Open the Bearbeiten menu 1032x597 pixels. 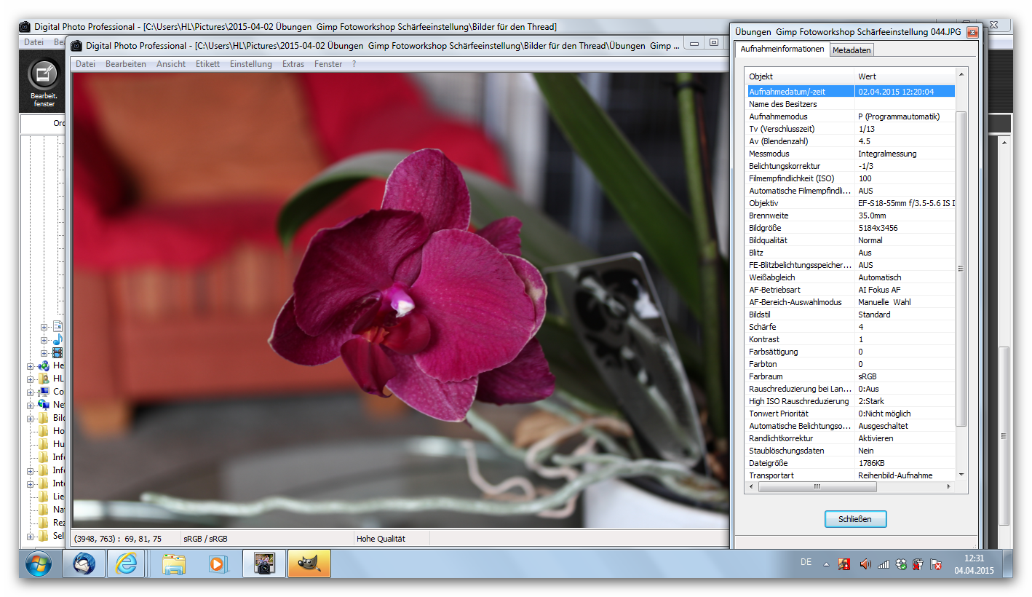point(126,64)
